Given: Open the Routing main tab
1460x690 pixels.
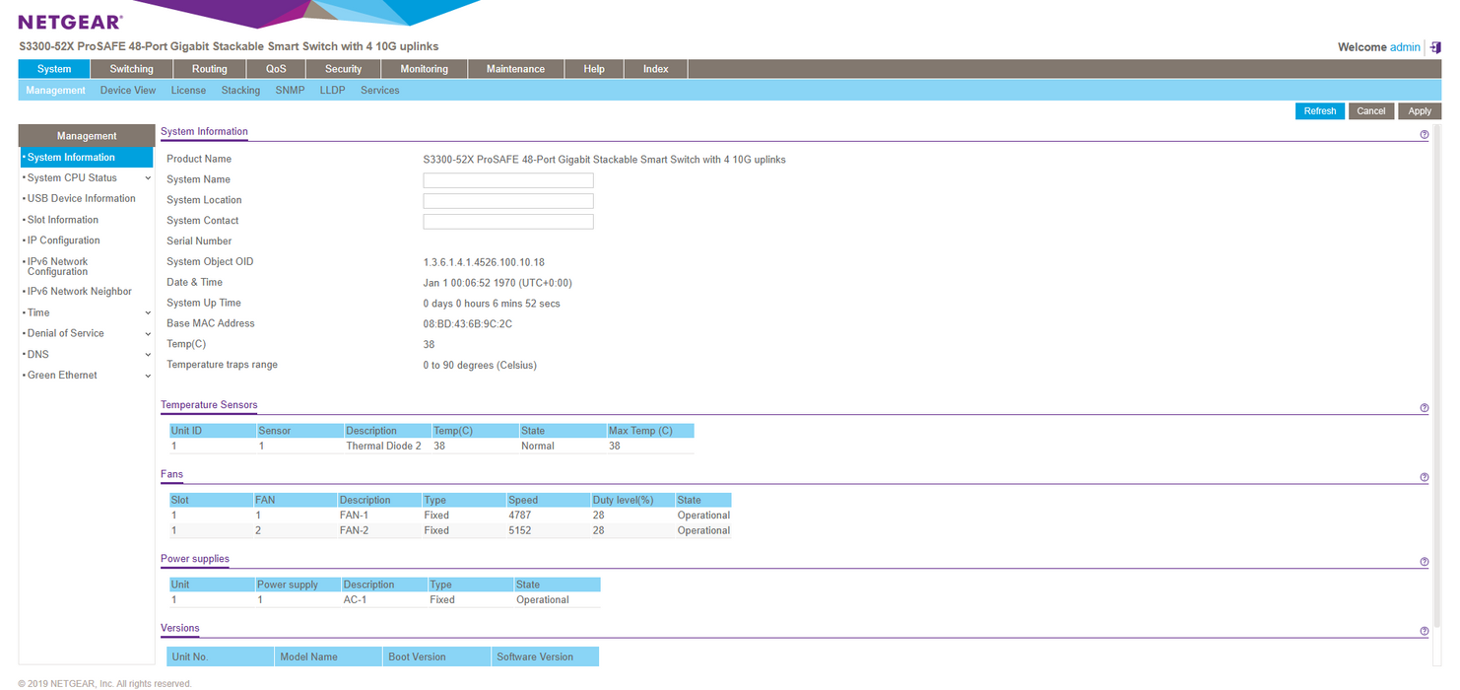Looking at the screenshot, I should 209,69.
